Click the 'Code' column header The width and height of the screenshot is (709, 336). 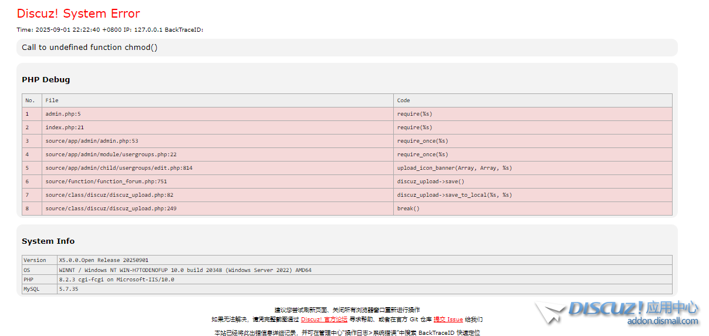(533, 100)
